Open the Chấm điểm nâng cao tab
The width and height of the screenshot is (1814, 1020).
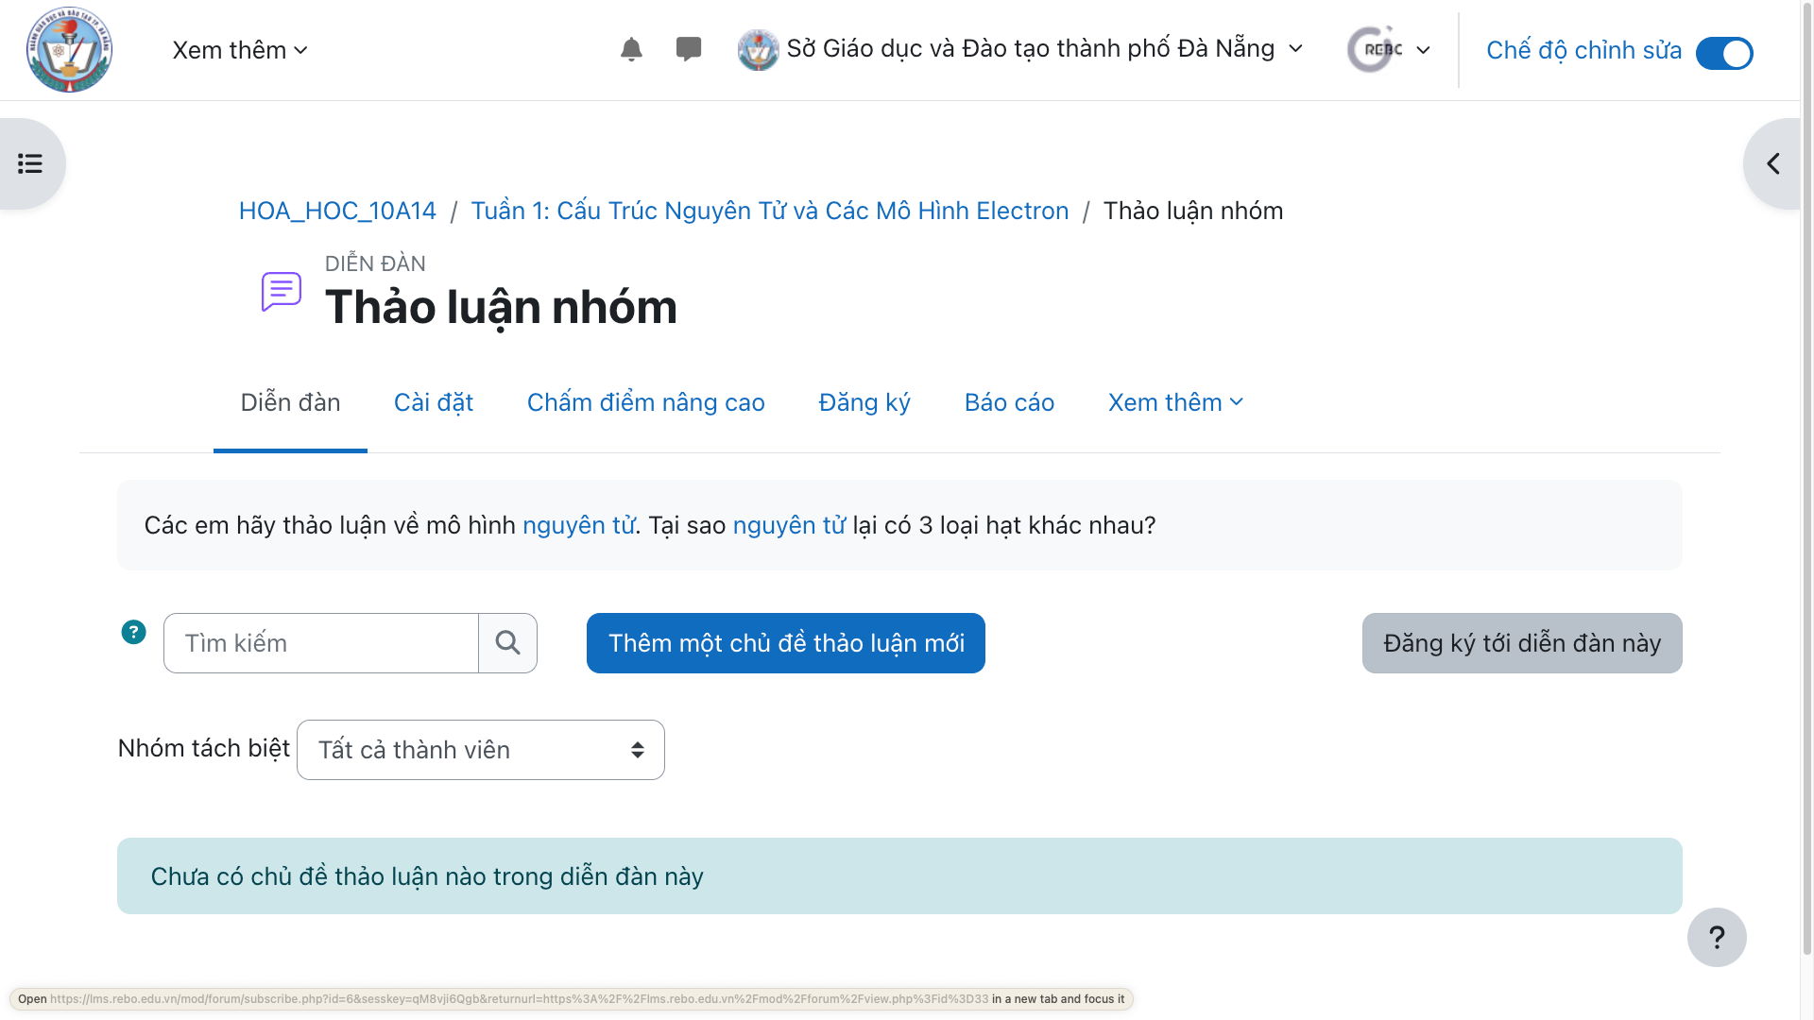pos(646,403)
